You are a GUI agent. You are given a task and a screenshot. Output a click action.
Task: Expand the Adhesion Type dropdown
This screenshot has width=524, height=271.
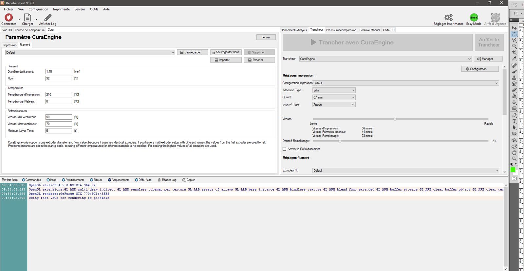click(x=334, y=90)
